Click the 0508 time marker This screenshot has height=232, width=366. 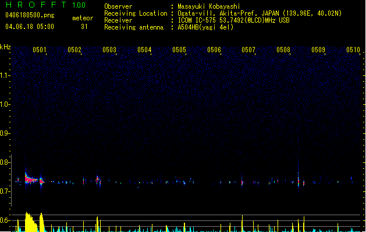283,50
